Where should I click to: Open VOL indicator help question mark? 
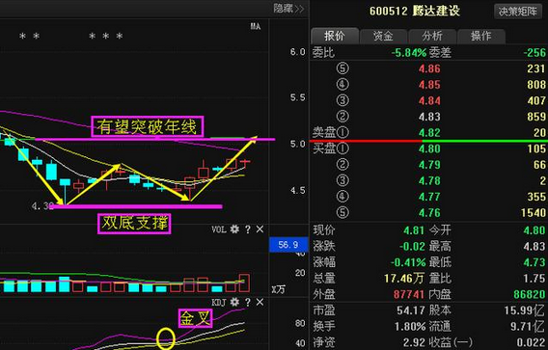(x=248, y=229)
